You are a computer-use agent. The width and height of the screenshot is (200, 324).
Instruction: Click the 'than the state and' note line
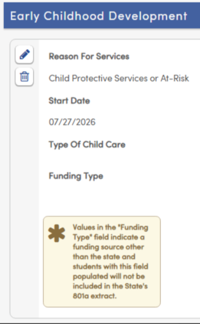click(104, 256)
